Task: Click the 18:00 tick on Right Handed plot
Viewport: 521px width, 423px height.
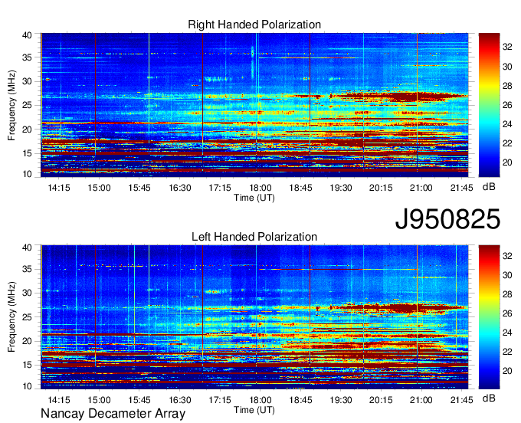Action: click(x=260, y=188)
